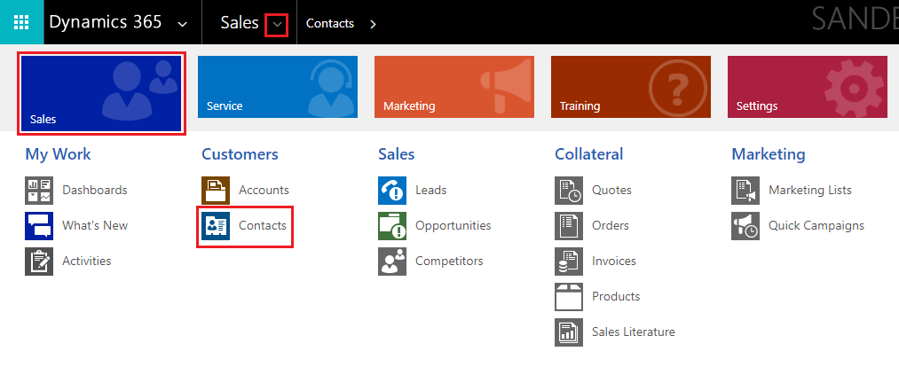This screenshot has height=367, width=899.
Task: Collapse the Sales area dropdown chevron
Action: [277, 25]
